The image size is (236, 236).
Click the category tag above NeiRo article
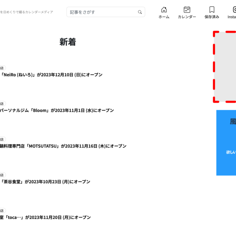coord(2,68)
